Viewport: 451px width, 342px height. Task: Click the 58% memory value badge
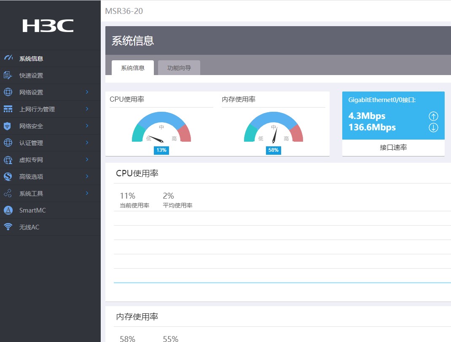(273, 150)
